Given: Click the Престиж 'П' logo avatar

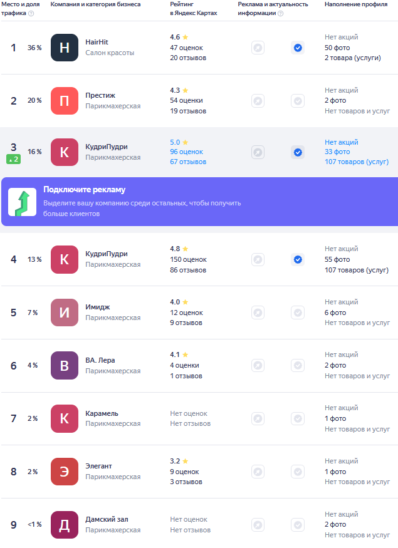Looking at the screenshot, I should [65, 101].
